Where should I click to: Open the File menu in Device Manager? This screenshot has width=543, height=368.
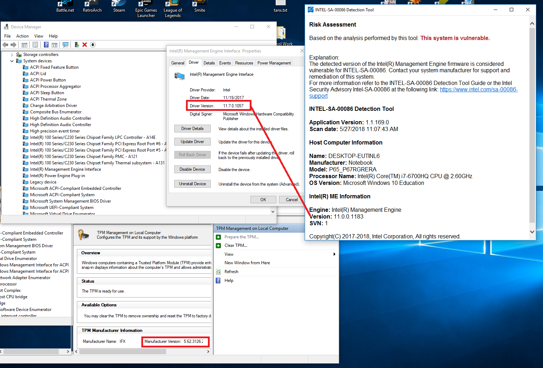click(x=7, y=36)
